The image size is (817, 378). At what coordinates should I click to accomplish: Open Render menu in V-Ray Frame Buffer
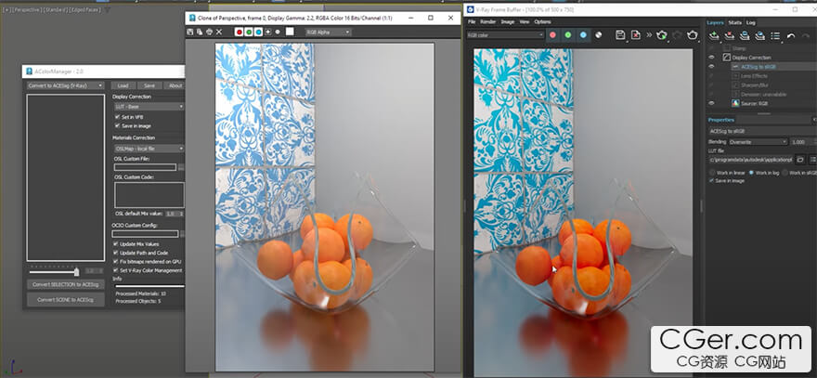(487, 22)
